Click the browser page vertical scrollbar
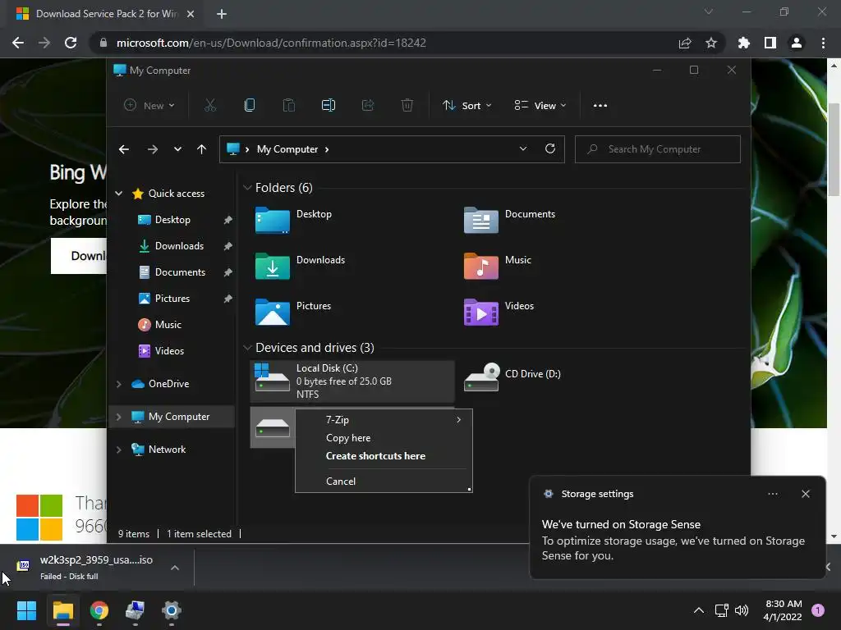This screenshot has height=630, width=841. coord(834,150)
